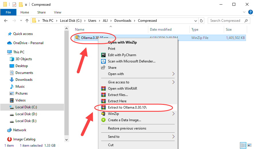The height and width of the screenshot is (149, 254).
Task: Open the recent locations dropdown arrow
Action: pos(21,21)
